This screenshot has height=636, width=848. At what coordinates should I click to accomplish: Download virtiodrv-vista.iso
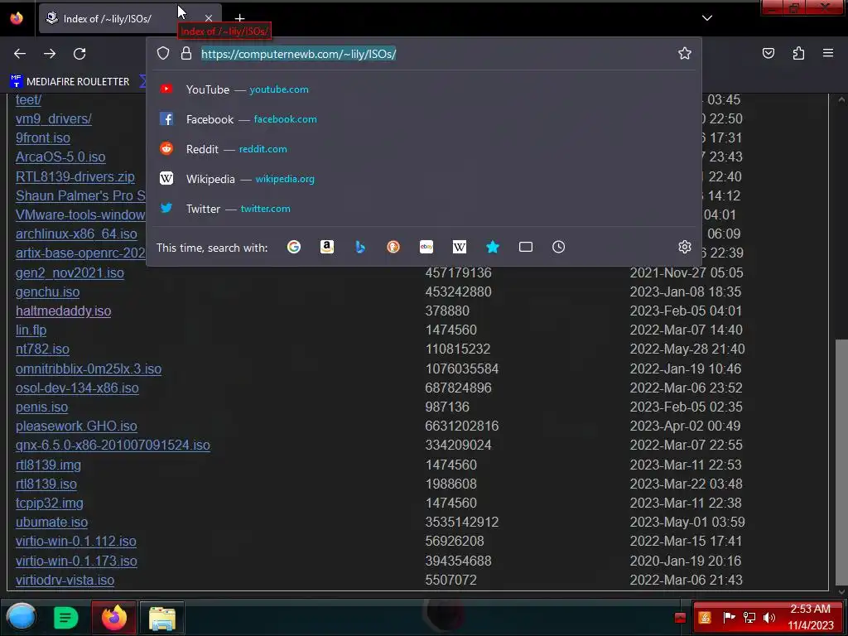coord(65,580)
